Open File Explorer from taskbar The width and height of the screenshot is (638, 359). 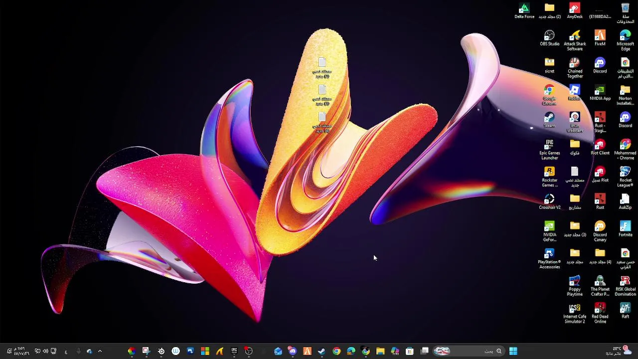tap(380, 351)
